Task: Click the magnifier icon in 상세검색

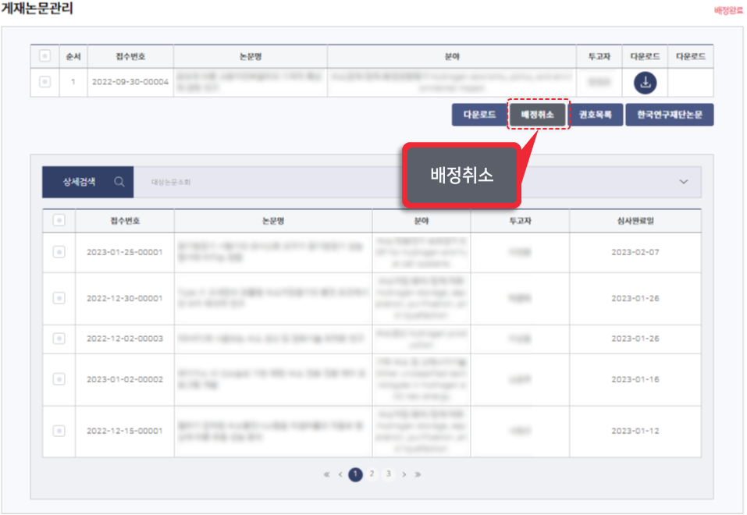Action: [x=119, y=182]
